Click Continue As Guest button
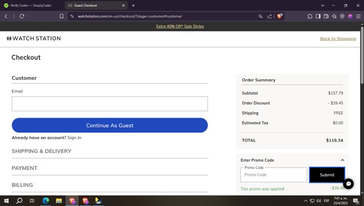Viewport: 364px width, 206px height. (x=110, y=126)
